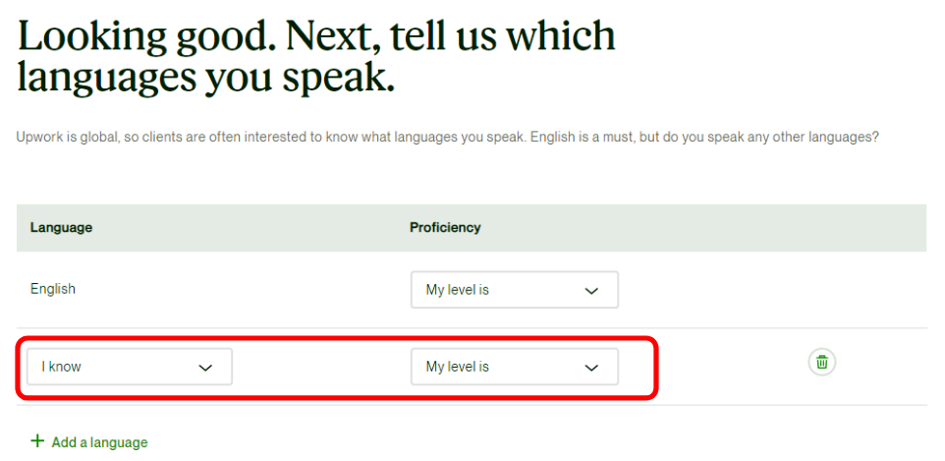Click the languages you speak heading line
Viewport: 945px width, 461px height.
coord(205,78)
